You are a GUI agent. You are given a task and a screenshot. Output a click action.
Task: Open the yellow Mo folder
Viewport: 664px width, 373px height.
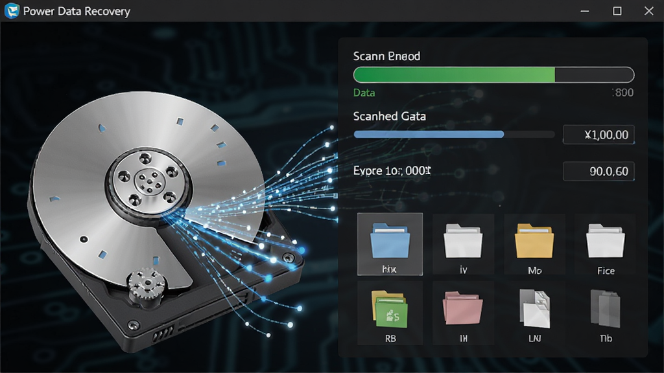pyautogui.click(x=534, y=244)
